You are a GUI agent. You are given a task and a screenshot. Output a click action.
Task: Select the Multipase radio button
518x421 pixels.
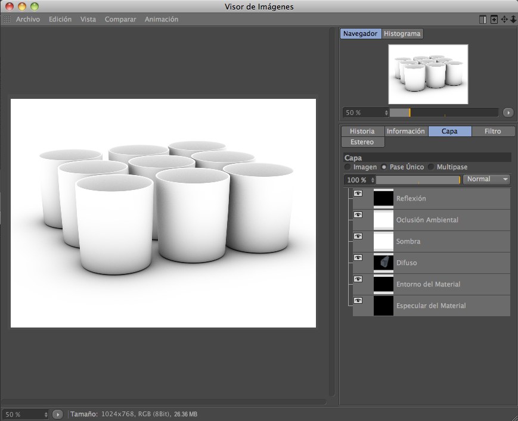431,167
